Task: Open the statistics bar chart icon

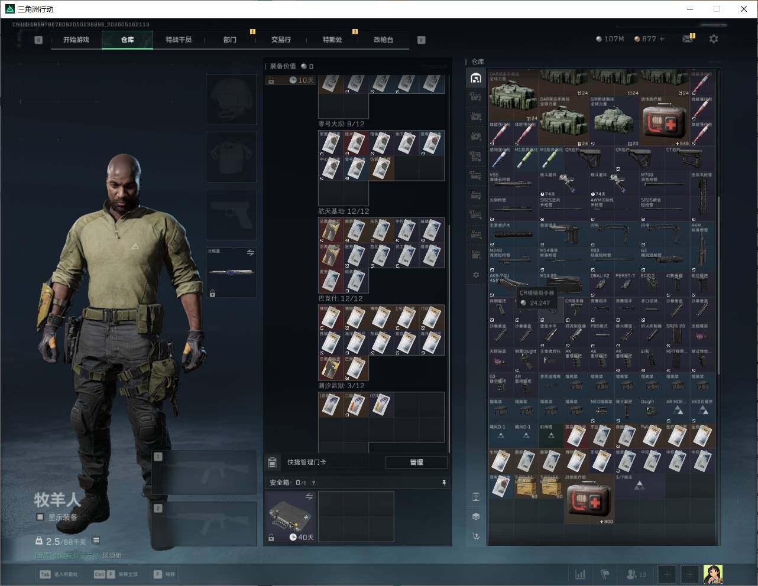Action: click(581, 574)
